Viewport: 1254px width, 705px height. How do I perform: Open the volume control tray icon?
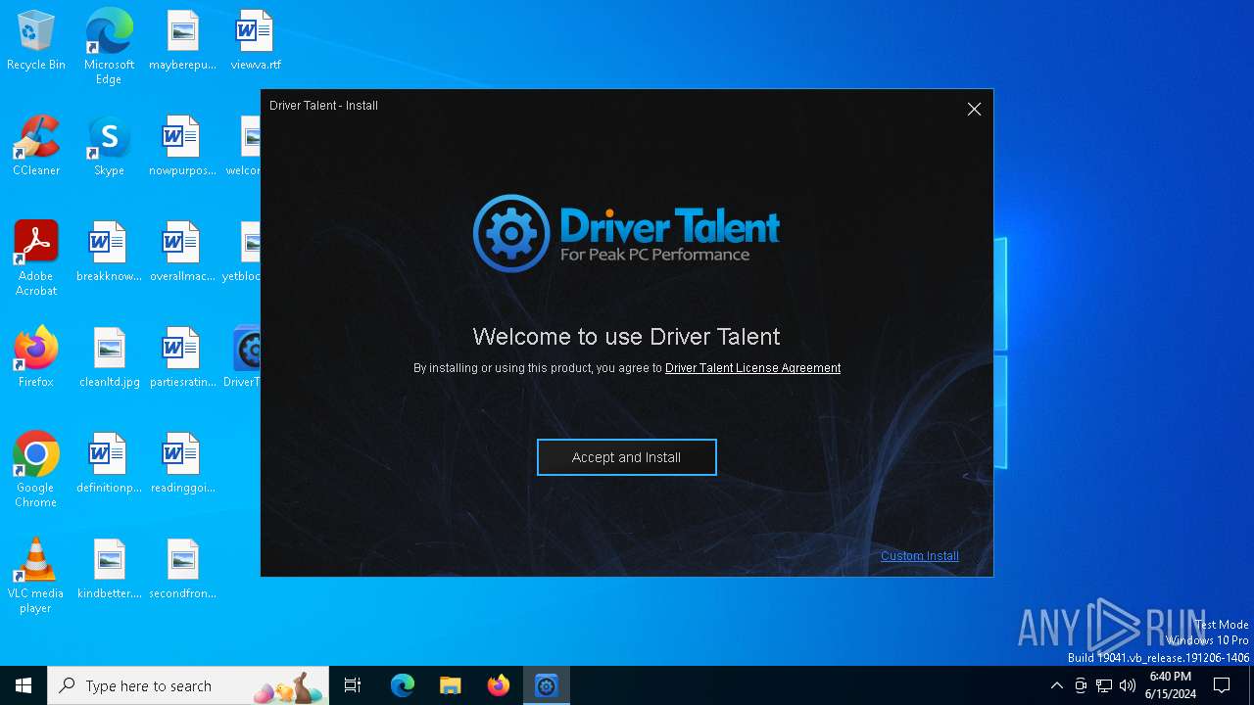(x=1128, y=685)
